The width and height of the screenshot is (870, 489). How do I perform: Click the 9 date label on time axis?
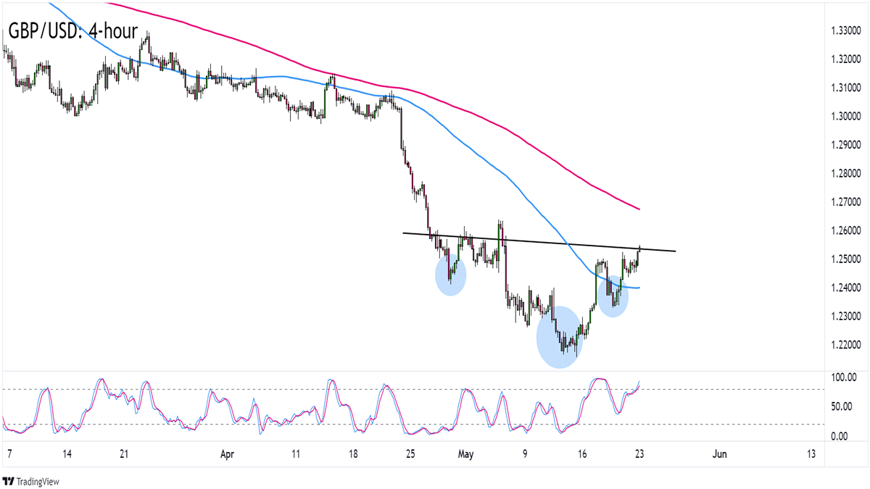(524, 454)
